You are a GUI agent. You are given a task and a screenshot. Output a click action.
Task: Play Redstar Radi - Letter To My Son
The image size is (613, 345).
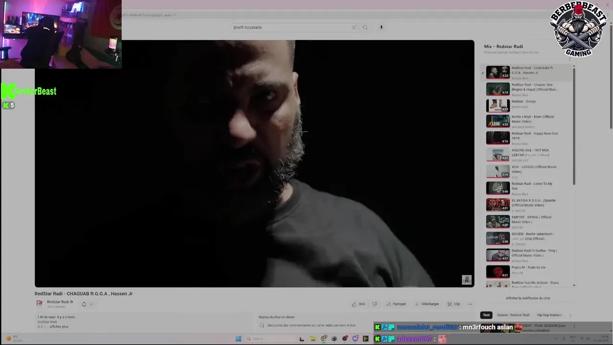[527, 188]
